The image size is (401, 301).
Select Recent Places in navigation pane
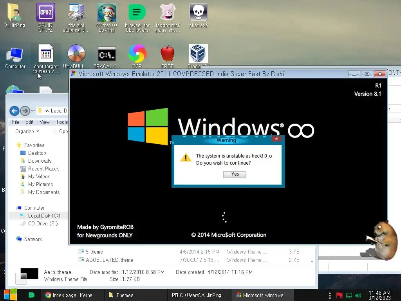(x=40, y=169)
